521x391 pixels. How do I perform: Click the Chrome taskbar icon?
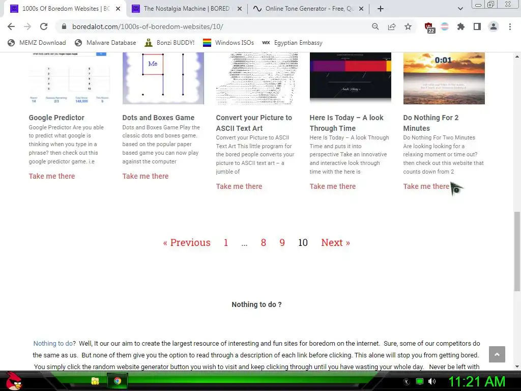[118, 381]
